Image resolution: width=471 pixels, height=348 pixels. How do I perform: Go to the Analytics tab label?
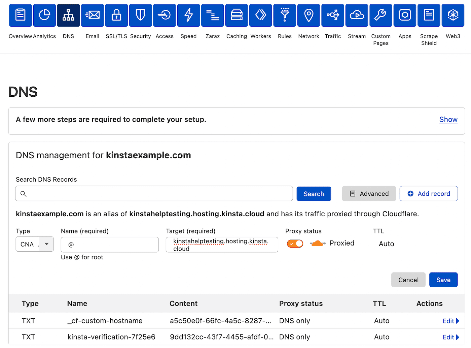[44, 36]
